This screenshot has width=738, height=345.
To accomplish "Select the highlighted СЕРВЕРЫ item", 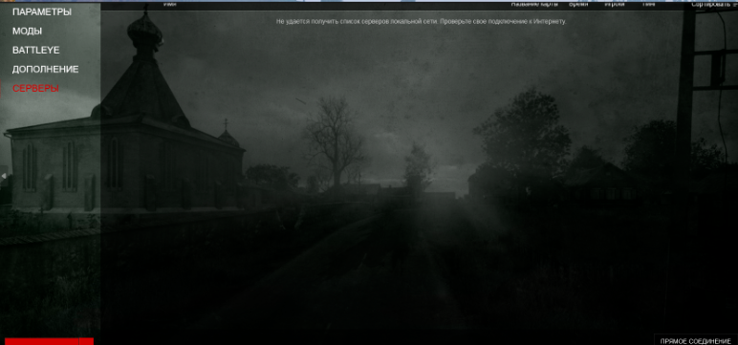I will click(x=35, y=89).
